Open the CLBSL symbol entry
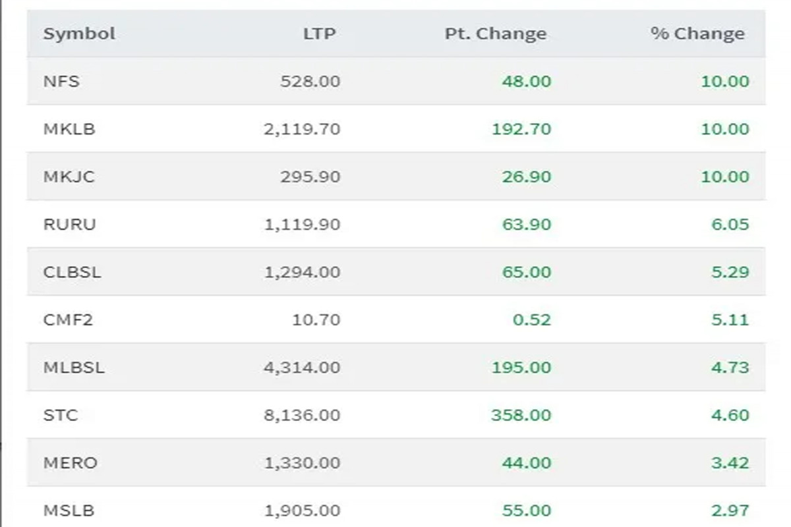 point(73,272)
